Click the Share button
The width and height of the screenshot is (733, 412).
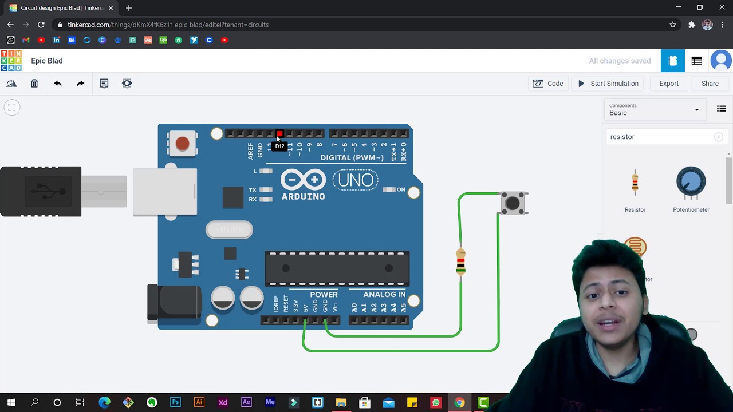710,84
